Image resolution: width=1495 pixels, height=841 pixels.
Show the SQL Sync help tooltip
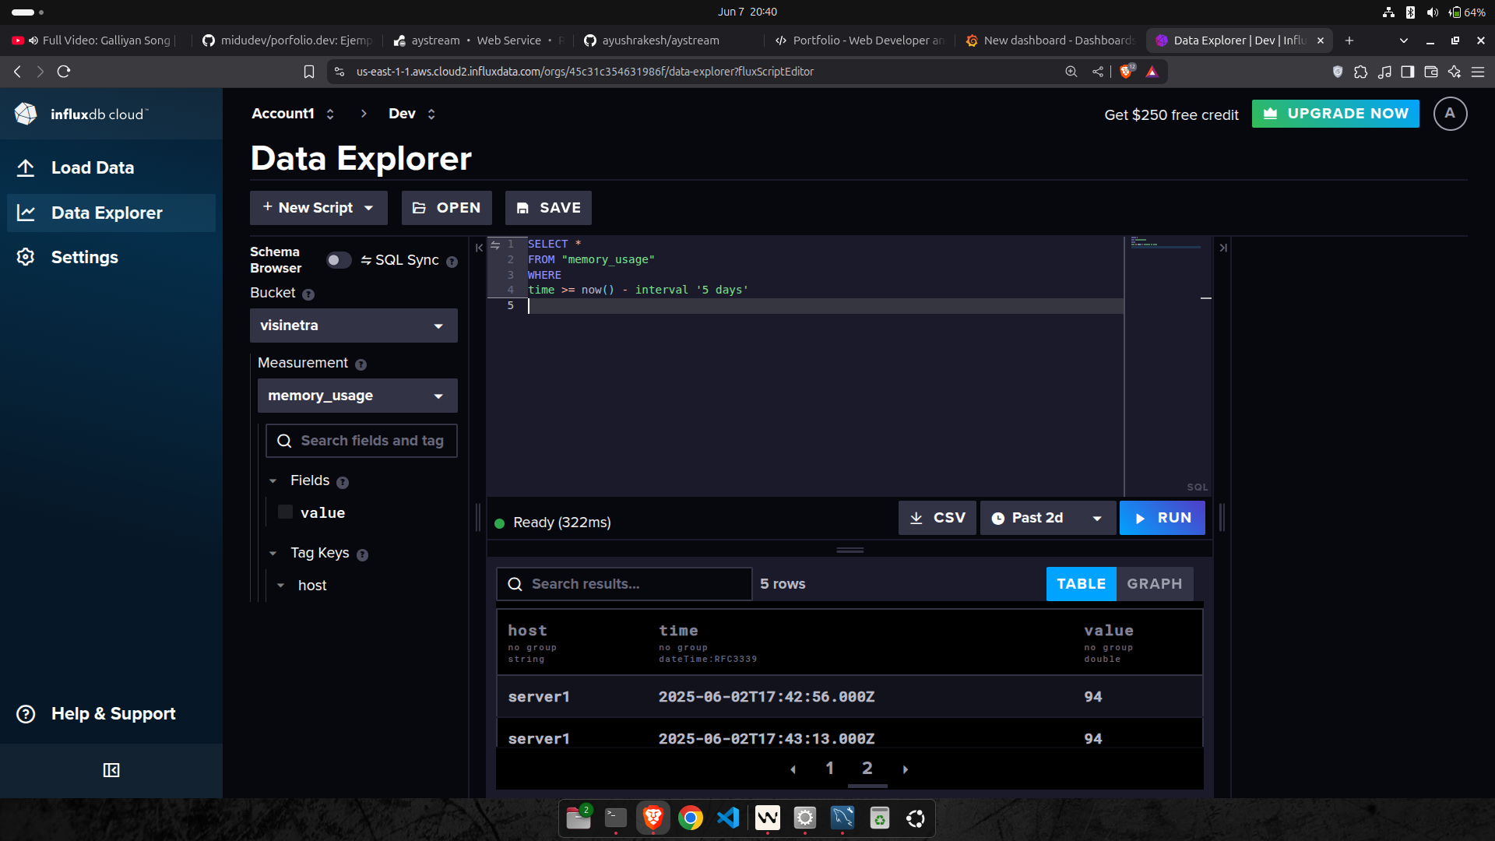pos(452,262)
